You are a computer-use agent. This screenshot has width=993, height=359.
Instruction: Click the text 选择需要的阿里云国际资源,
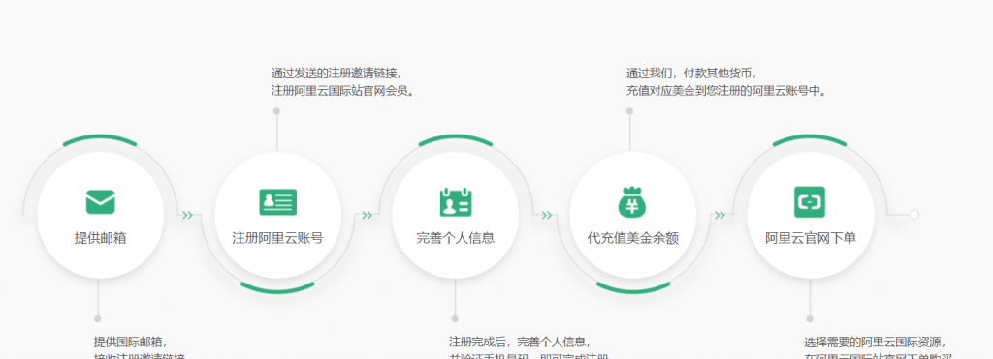[x=876, y=342]
